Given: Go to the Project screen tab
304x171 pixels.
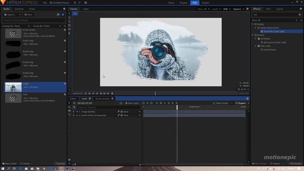Looking at the screenshot, I should point(183,3).
